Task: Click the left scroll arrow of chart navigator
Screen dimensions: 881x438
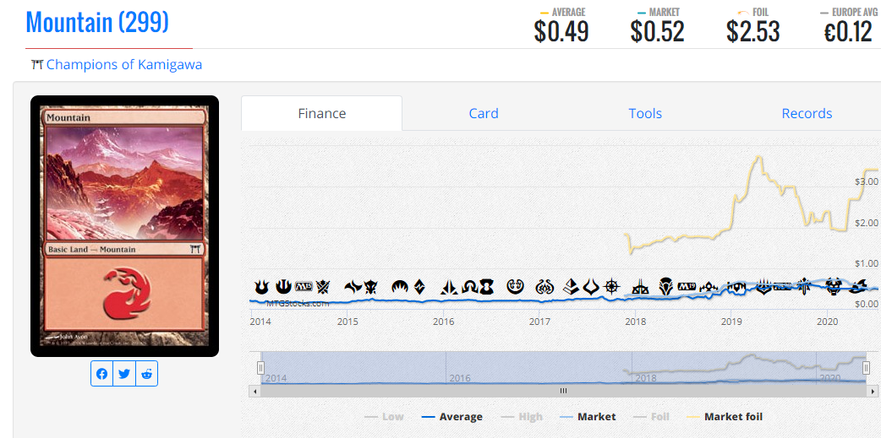Action: point(254,391)
